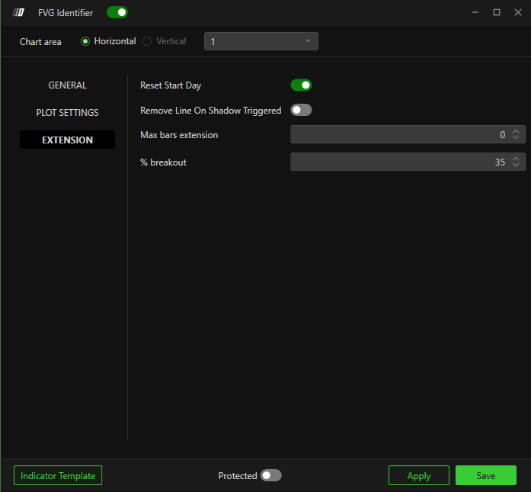Open the chart area number dropdown
Image resolution: width=531 pixels, height=492 pixels.
(261, 41)
